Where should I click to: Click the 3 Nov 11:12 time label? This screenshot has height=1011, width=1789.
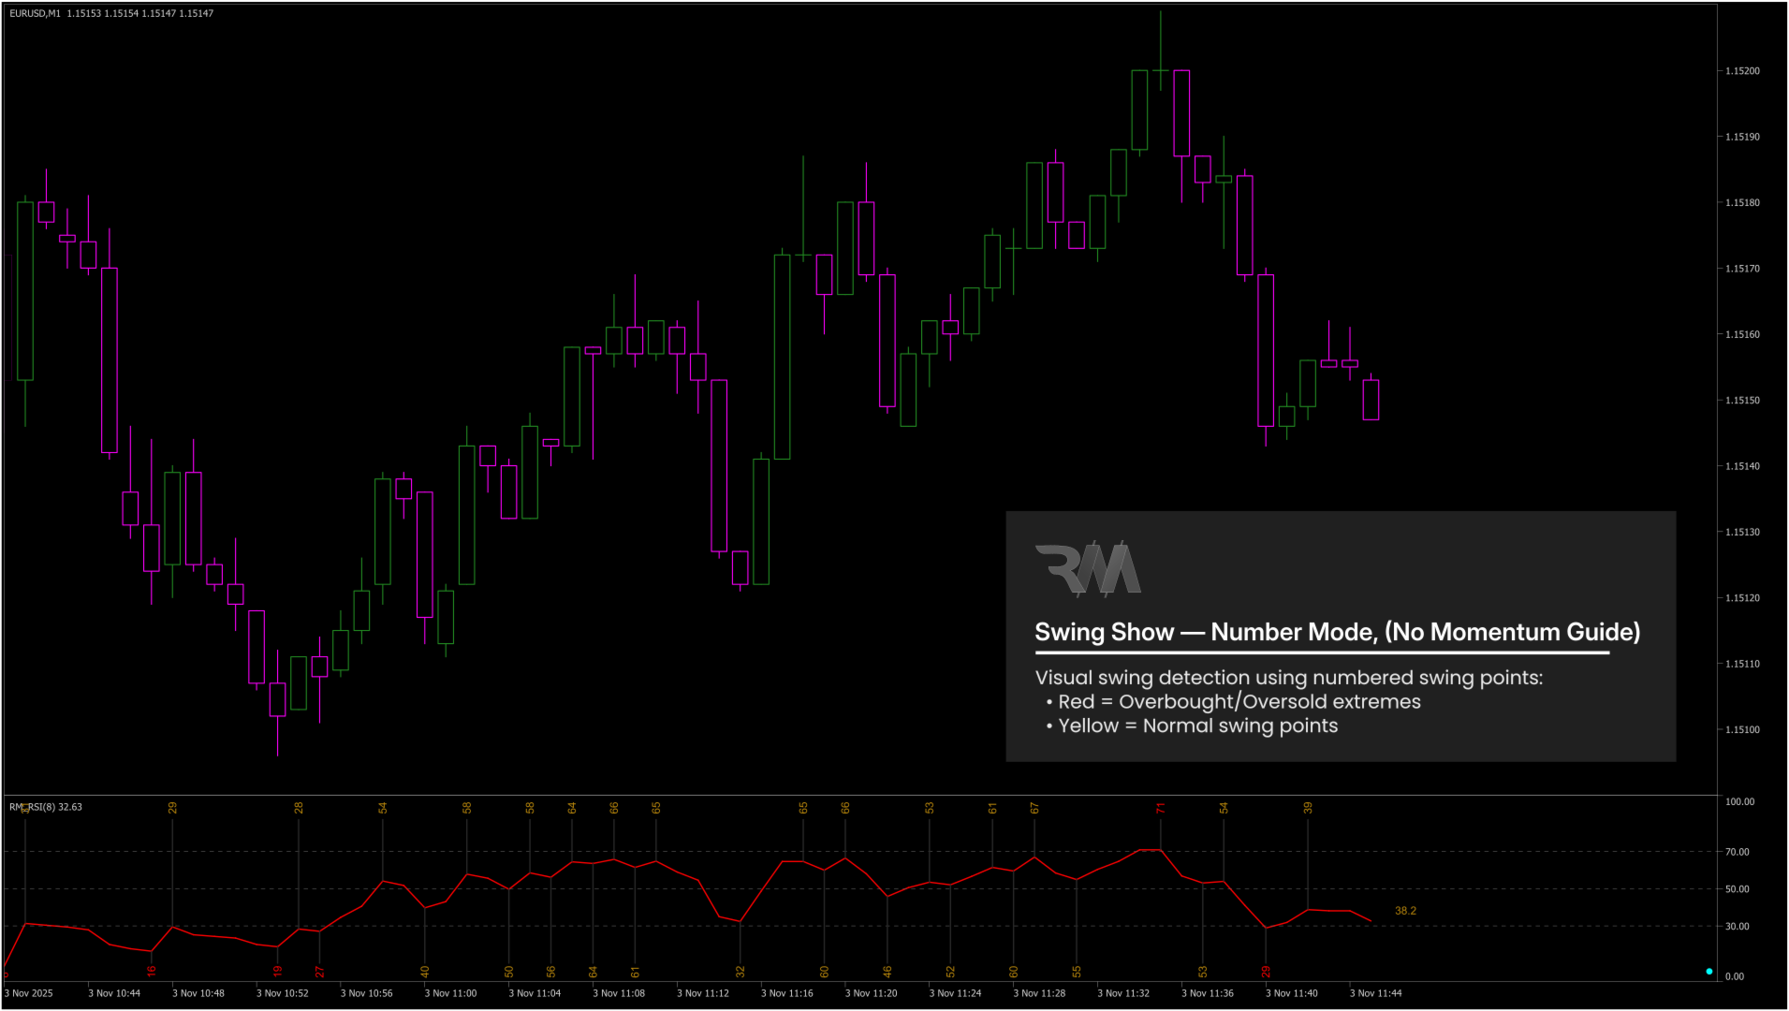click(703, 993)
